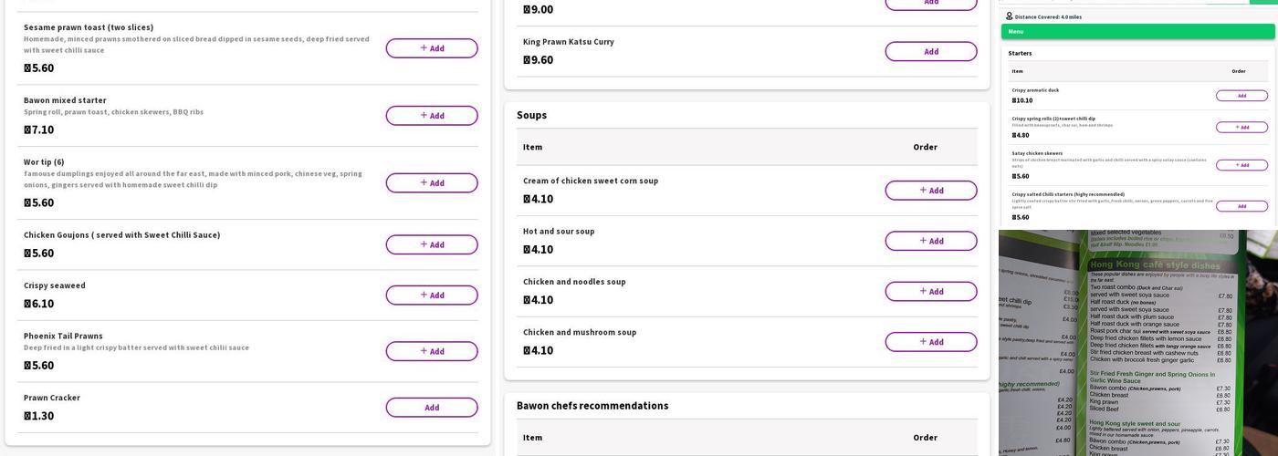1278x456 pixels.
Task: Select the plus icon for Chicken and mushroom soup
Action: 923,342
